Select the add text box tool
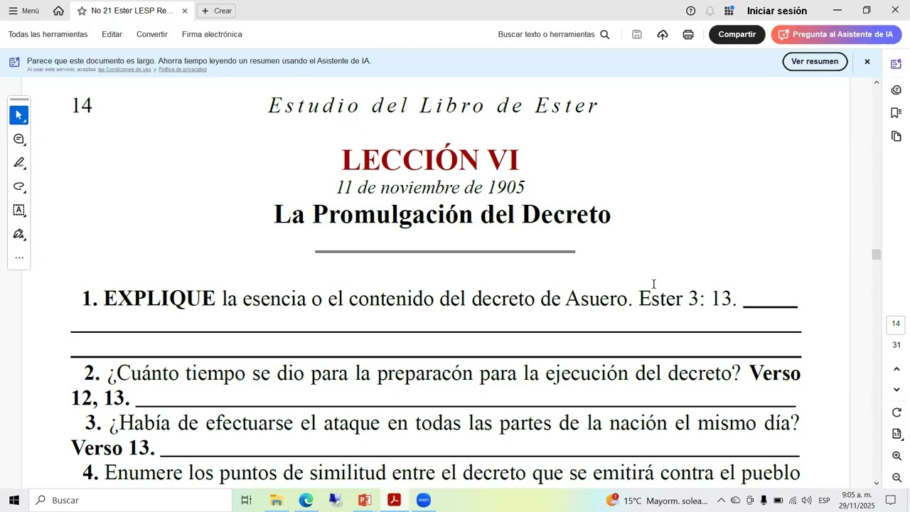Image resolution: width=910 pixels, height=512 pixels. 19,210
